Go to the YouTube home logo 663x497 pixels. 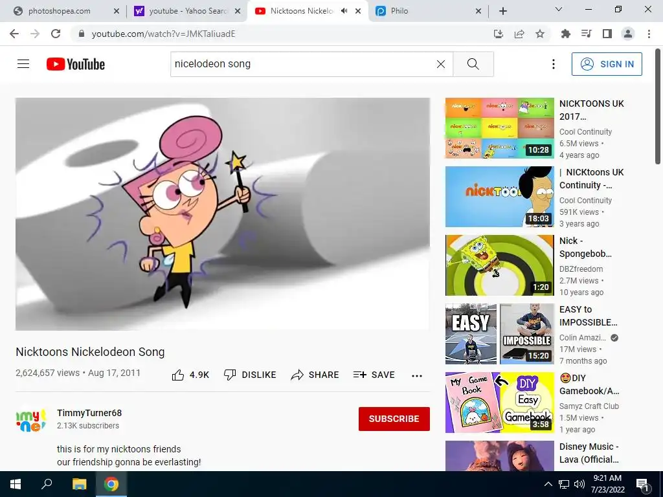point(76,64)
